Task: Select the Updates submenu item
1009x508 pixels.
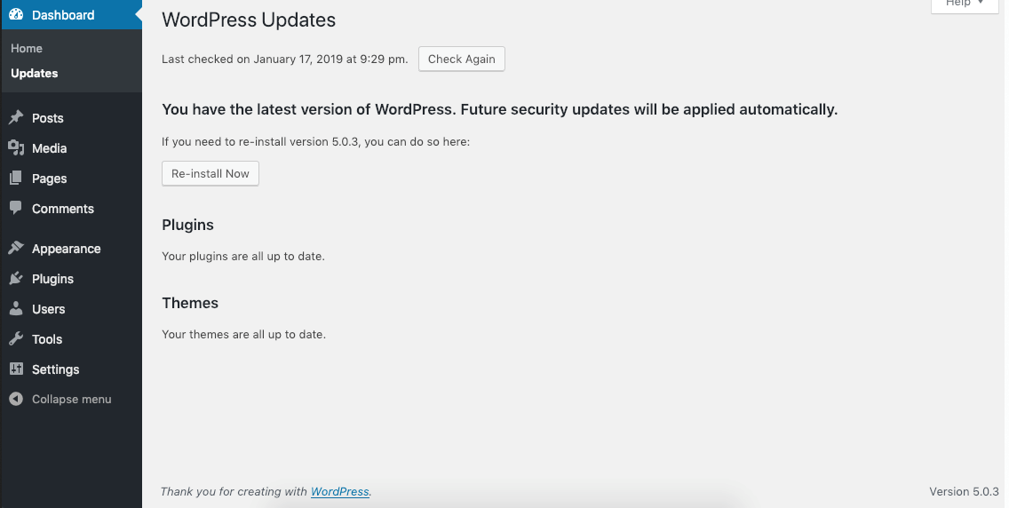Action: tap(34, 74)
